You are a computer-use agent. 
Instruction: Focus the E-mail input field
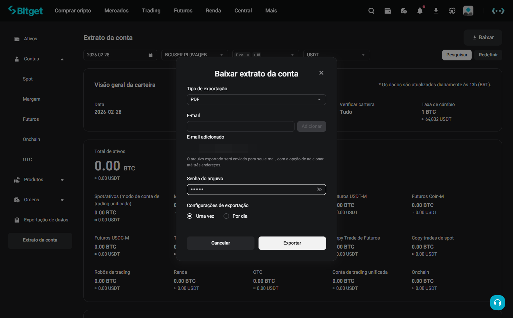(x=241, y=126)
